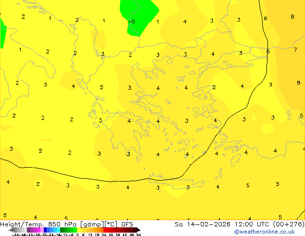
Task: Click the "[gdmp][°C]" units label
Action: pos(99,224)
